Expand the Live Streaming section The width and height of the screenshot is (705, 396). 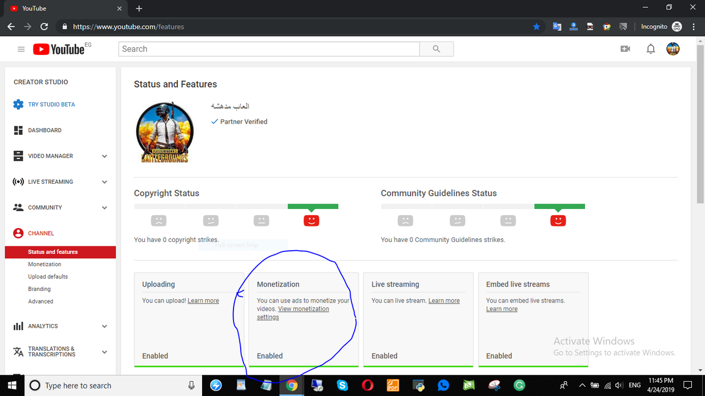tap(105, 182)
